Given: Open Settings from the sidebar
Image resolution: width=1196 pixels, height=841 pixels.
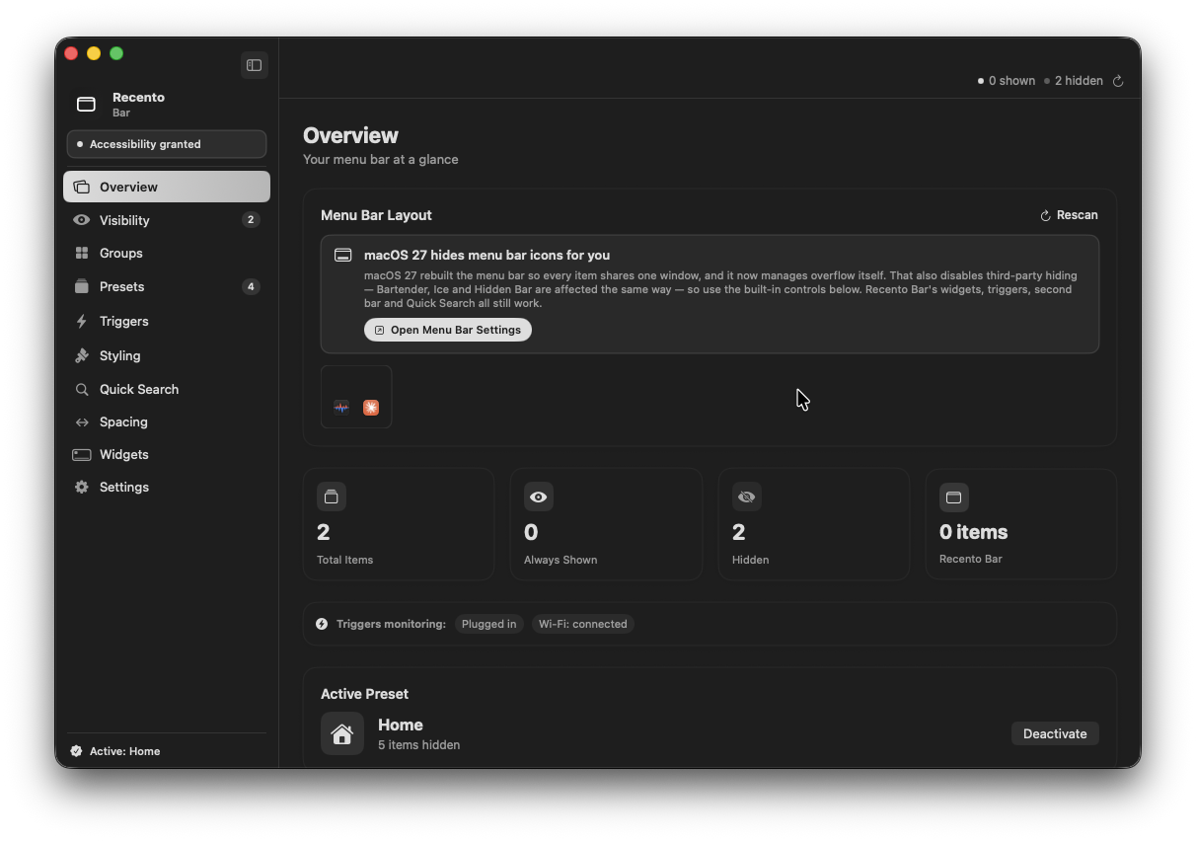Looking at the screenshot, I should (x=167, y=487).
